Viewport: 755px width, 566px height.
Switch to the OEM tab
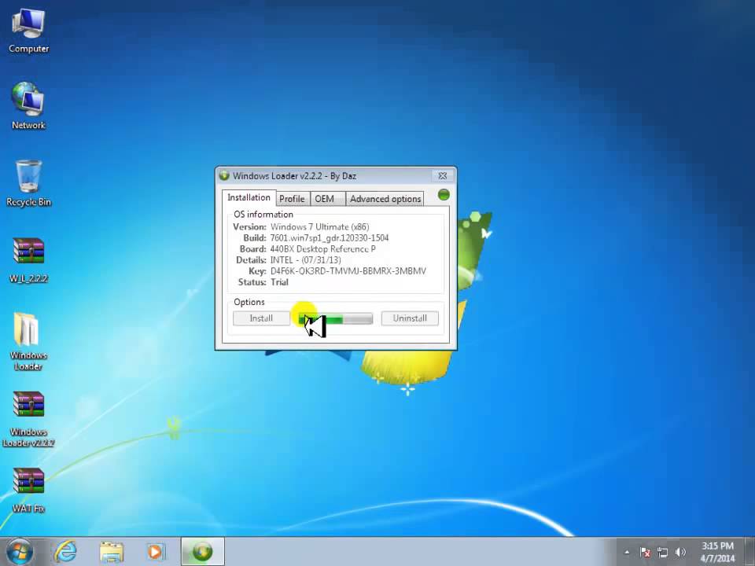(325, 199)
